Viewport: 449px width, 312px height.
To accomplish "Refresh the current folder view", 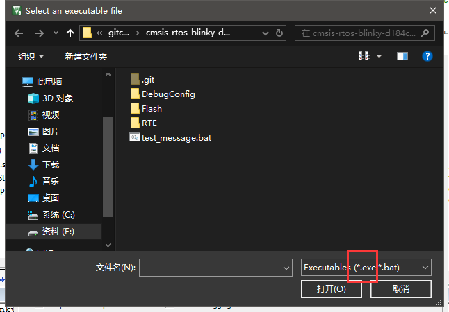I will (x=279, y=33).
